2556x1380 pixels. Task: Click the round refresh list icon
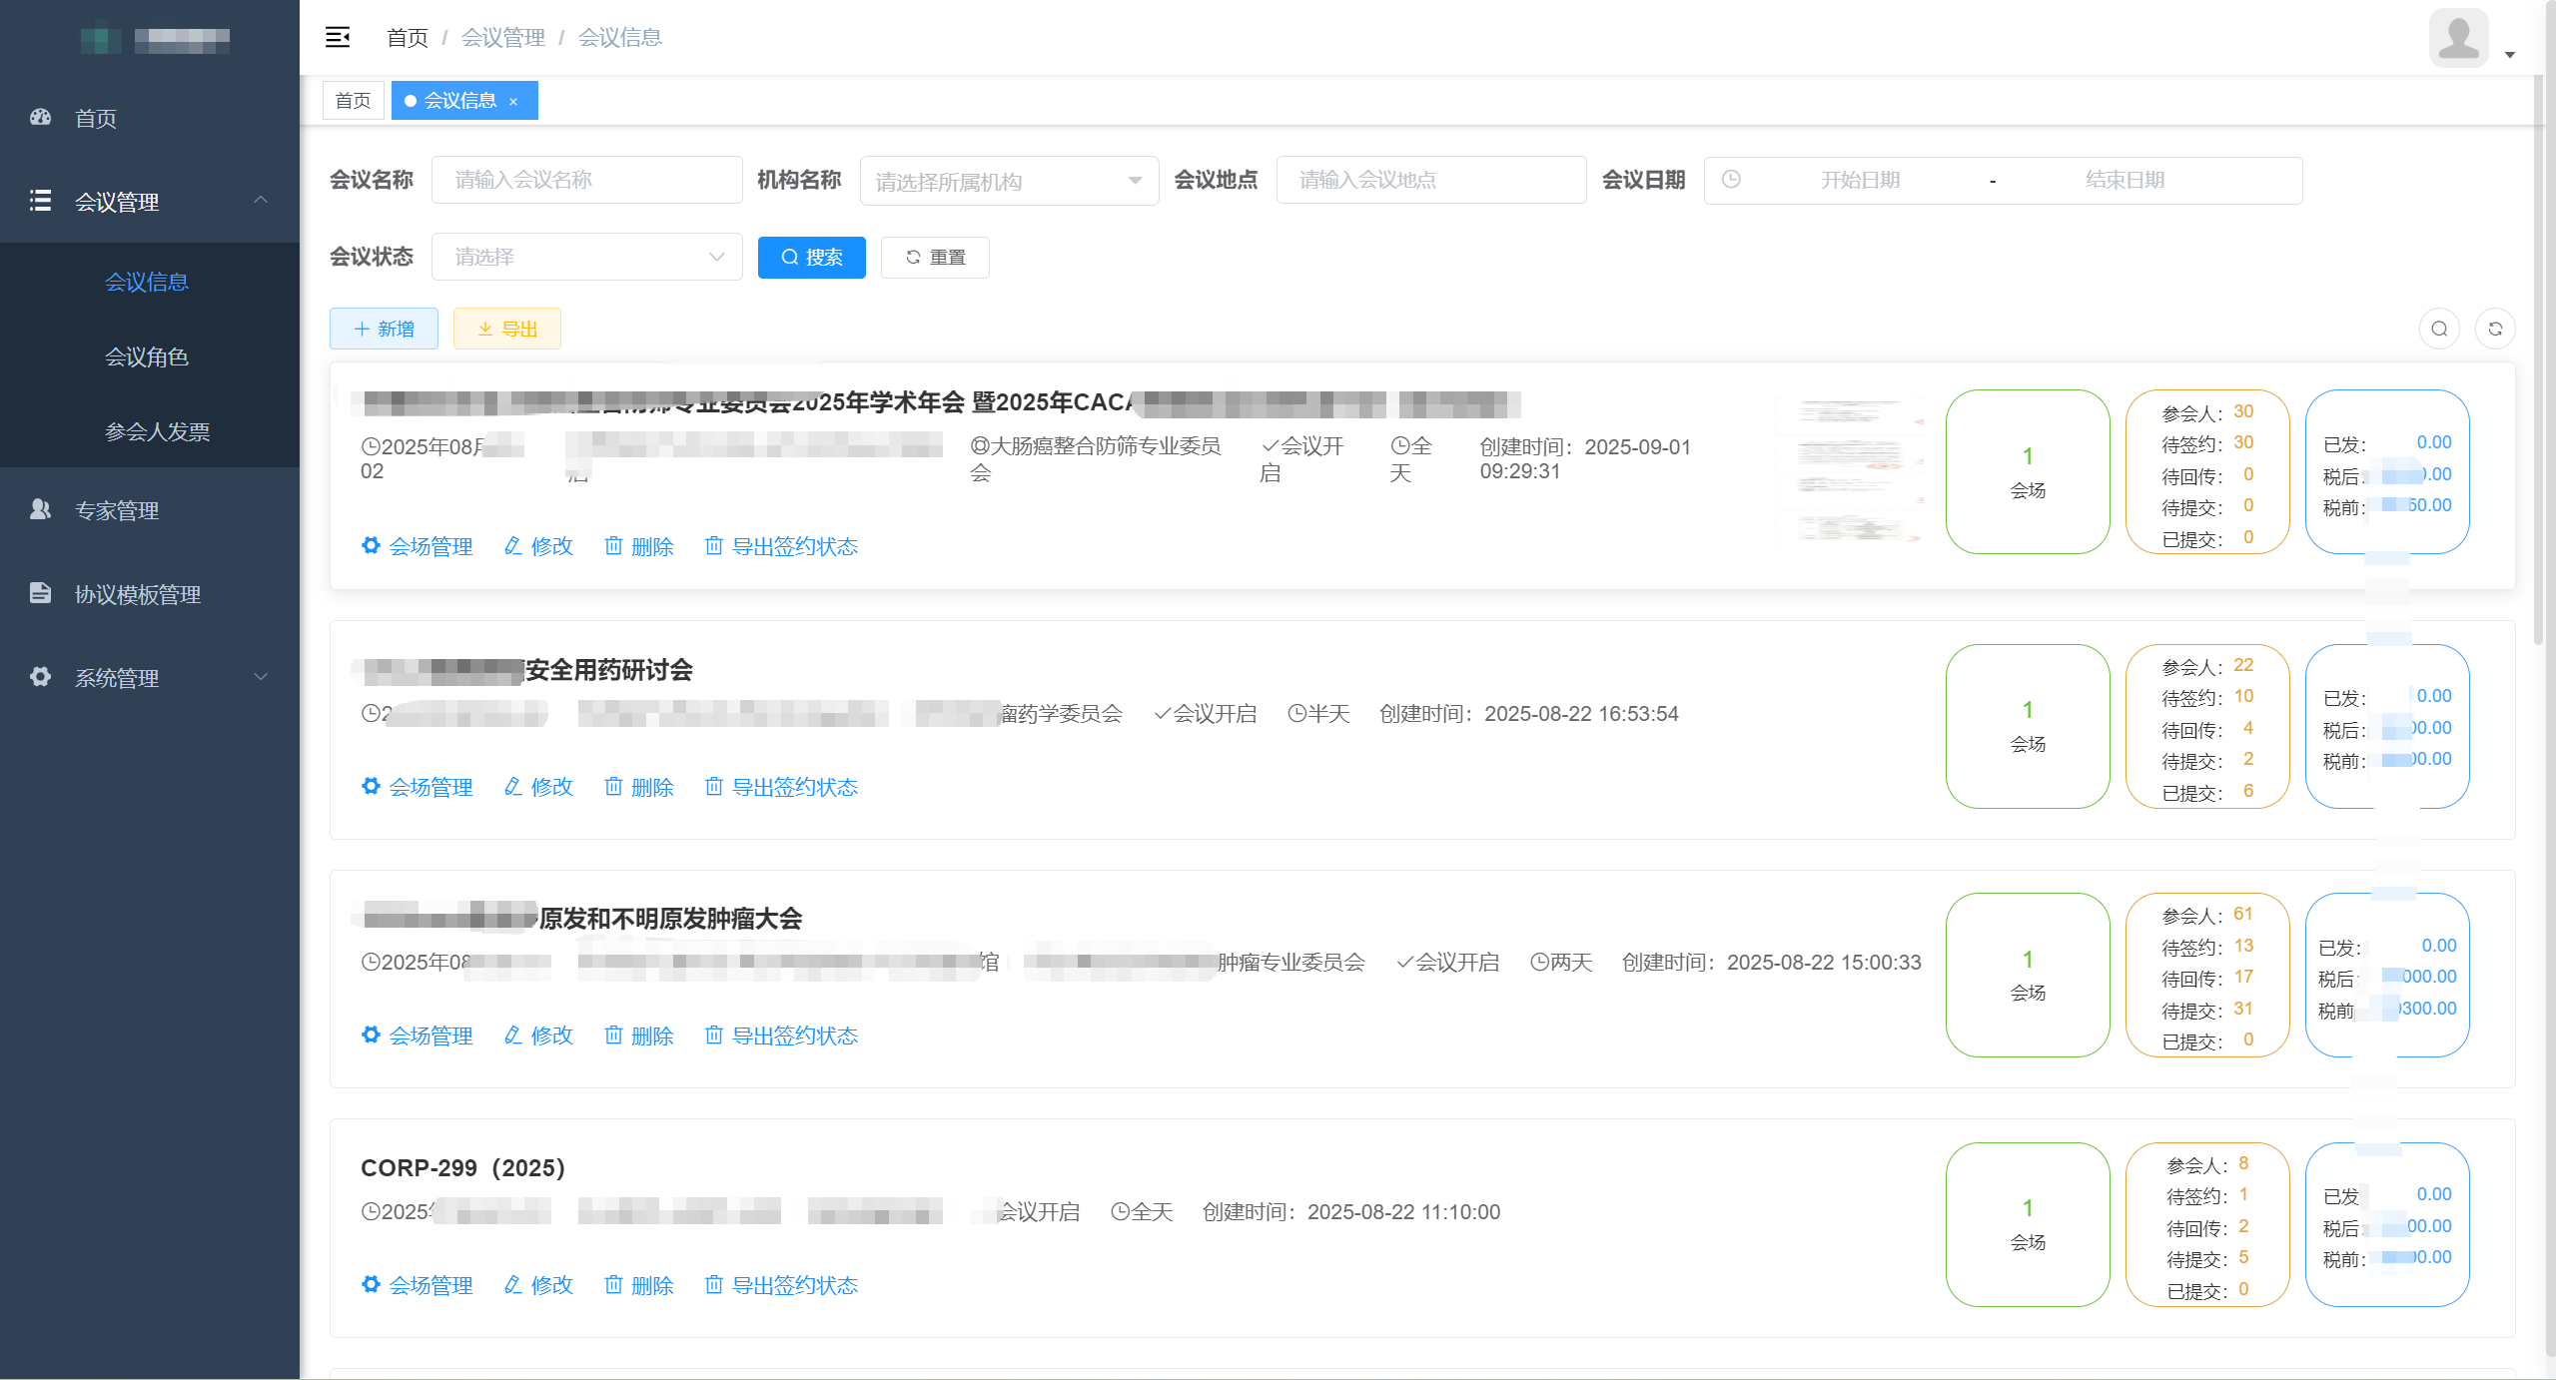click(2494, 329)
